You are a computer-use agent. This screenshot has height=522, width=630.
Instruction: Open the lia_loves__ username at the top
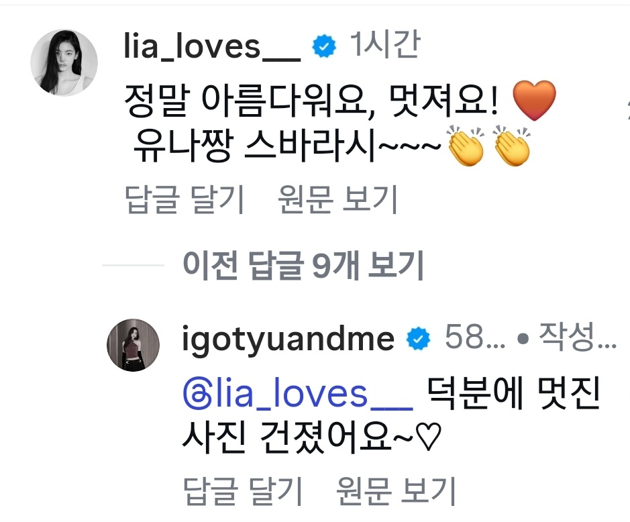[x=212, y=48]
